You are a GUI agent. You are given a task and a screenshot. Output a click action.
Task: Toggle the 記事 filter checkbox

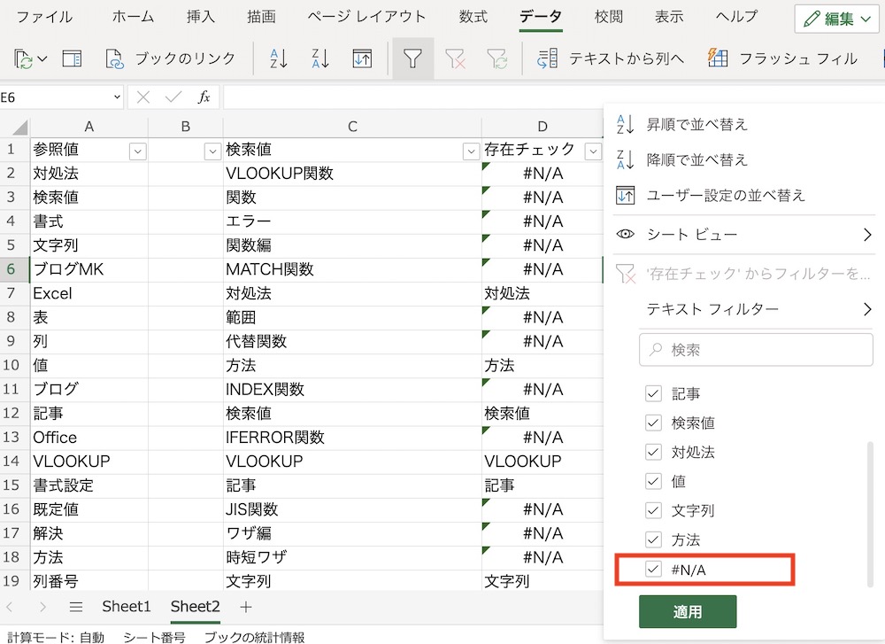point(653,393)
